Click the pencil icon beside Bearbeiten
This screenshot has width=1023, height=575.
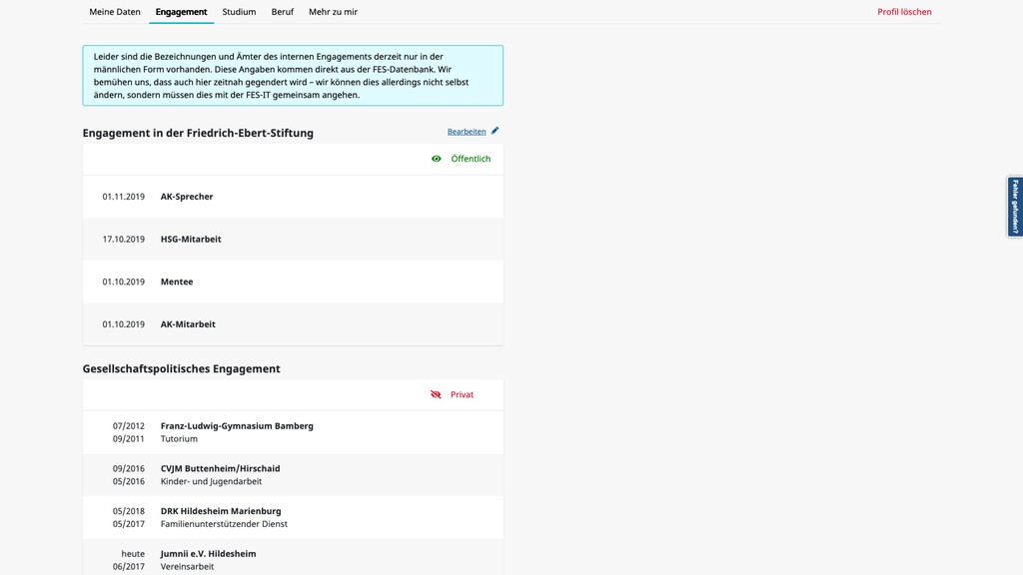point(496,131)
